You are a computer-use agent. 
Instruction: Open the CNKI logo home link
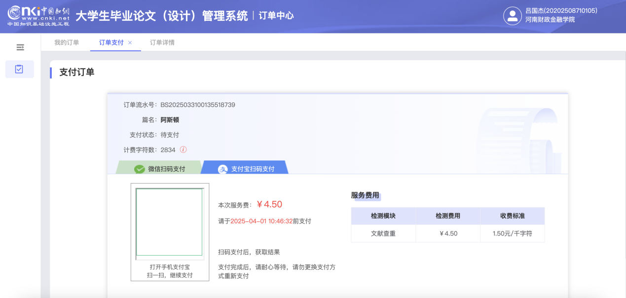pyautogui.click(x=38, y=16)
